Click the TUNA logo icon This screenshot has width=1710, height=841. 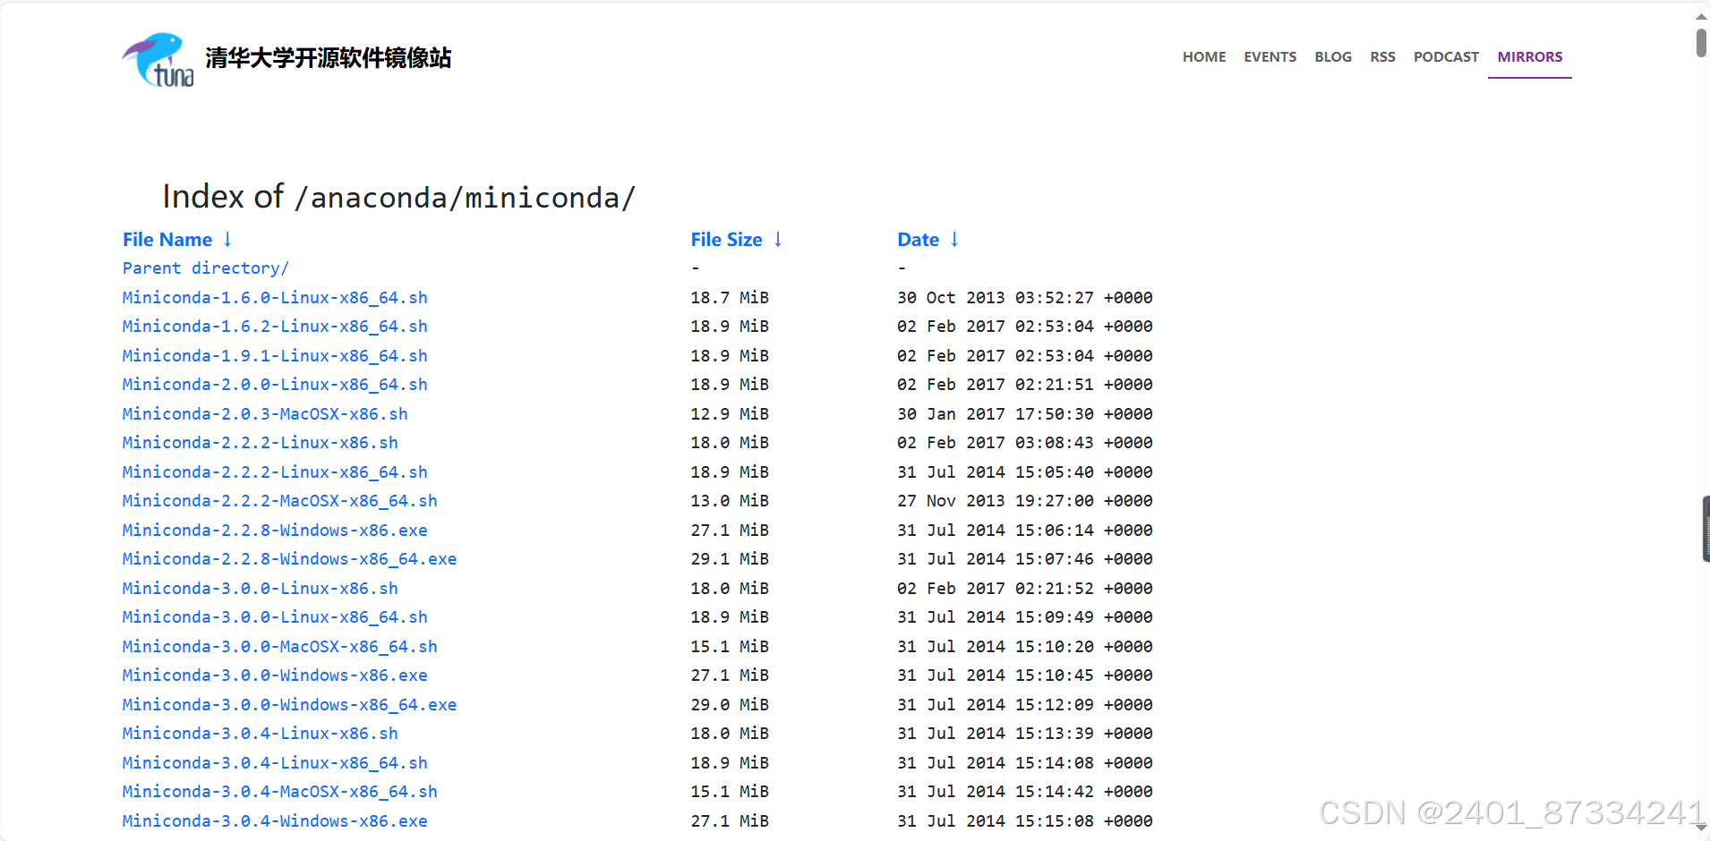(158, 60)
